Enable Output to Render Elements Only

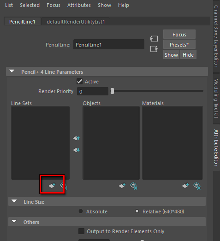tap(81, 231)
